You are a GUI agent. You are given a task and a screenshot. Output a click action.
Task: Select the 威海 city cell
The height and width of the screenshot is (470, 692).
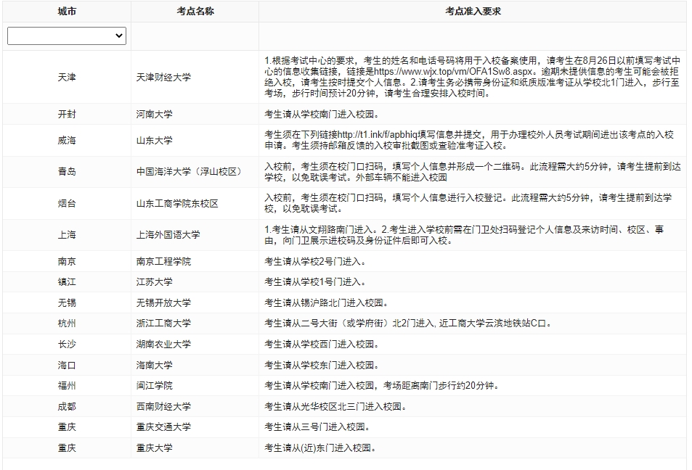[67, 141]
